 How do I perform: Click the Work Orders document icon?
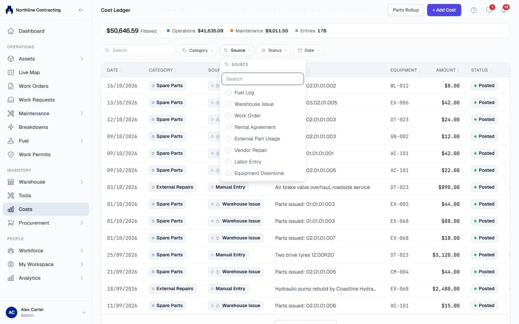(x=11, y=86)
